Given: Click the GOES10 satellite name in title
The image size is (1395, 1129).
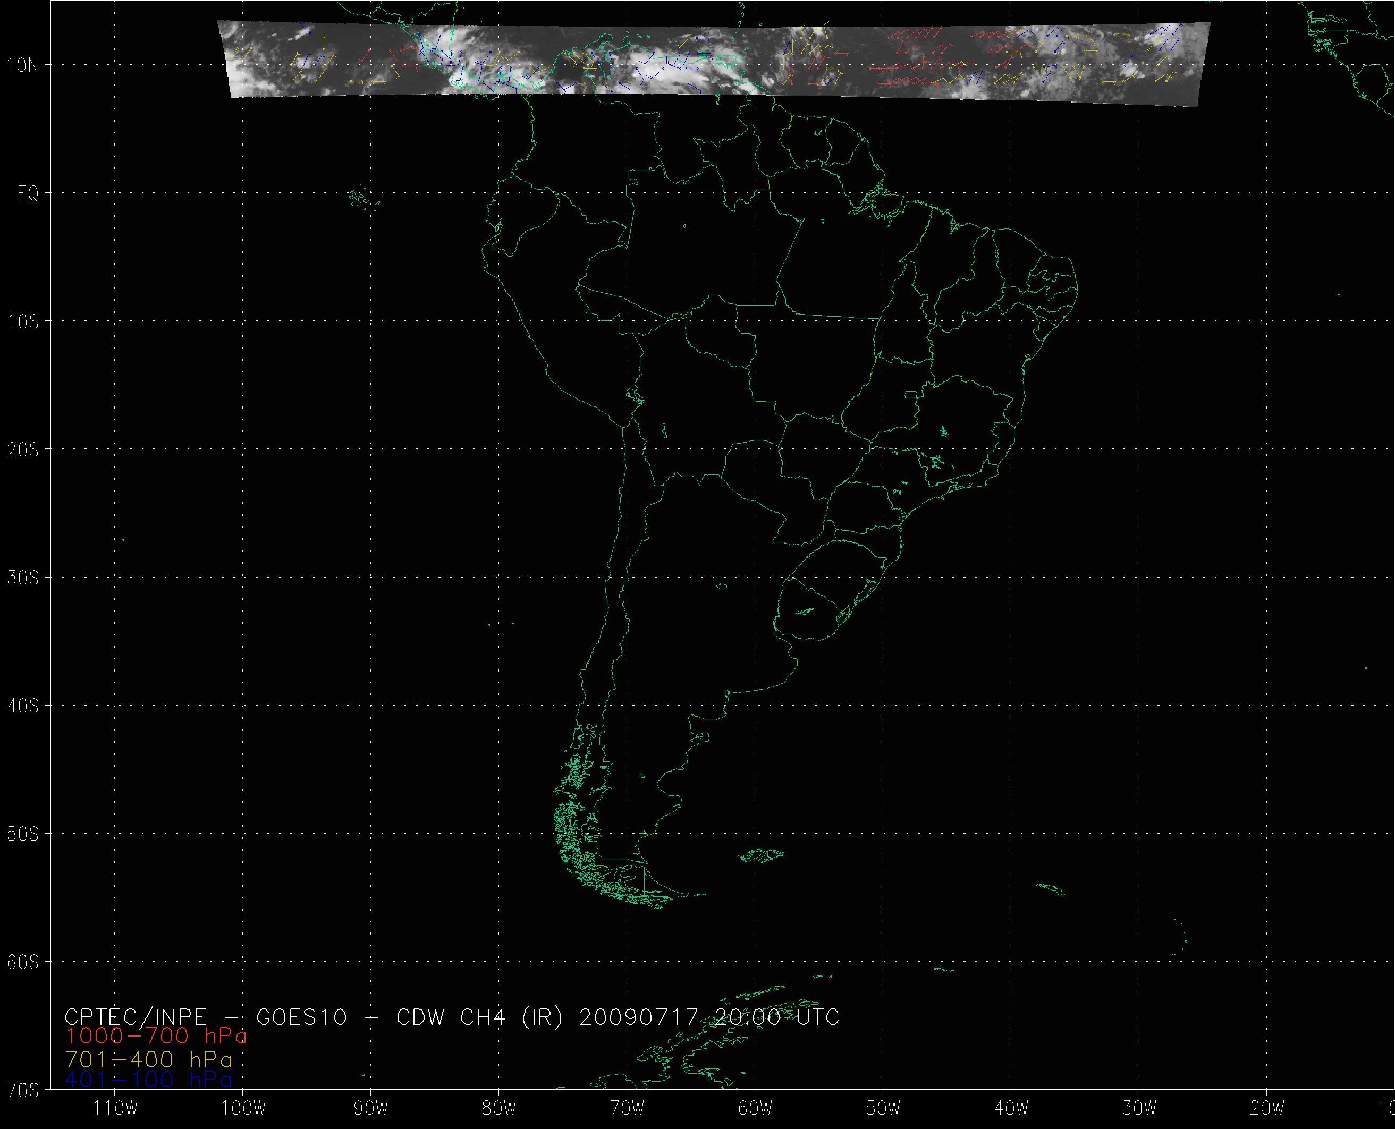Looking at the screenshot, I should pos(302,1016).
